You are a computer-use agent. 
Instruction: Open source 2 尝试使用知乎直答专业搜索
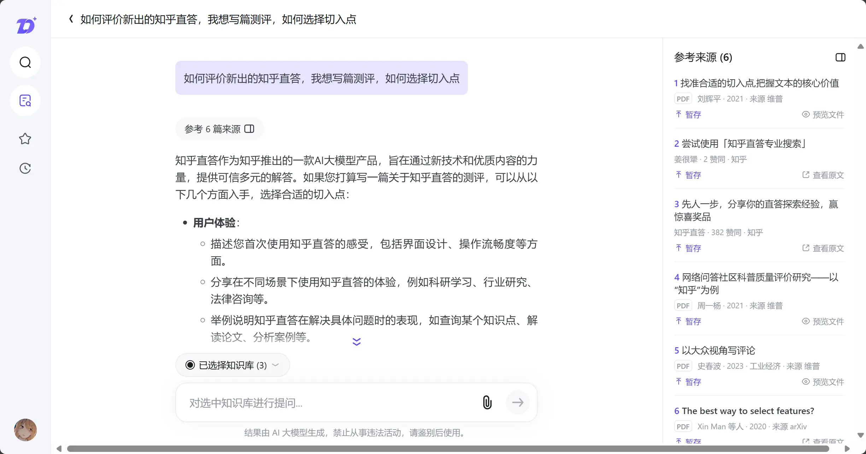(x=740, y=144)
